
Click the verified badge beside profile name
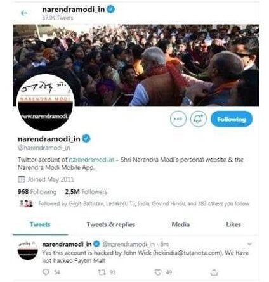(x=86, y=139)
